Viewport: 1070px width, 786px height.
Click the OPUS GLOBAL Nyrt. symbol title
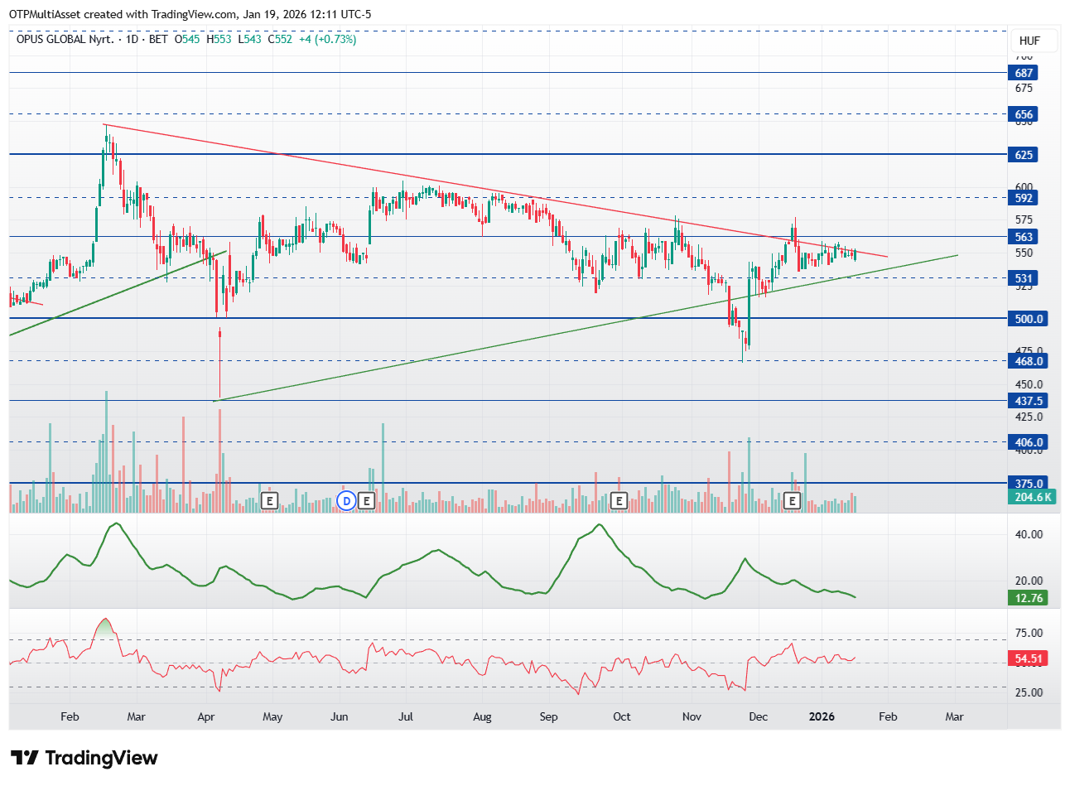(65, 39)
